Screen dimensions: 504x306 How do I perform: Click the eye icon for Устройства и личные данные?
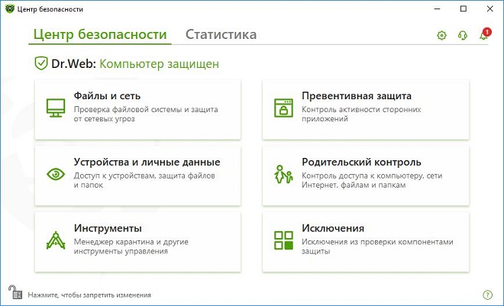56,174
